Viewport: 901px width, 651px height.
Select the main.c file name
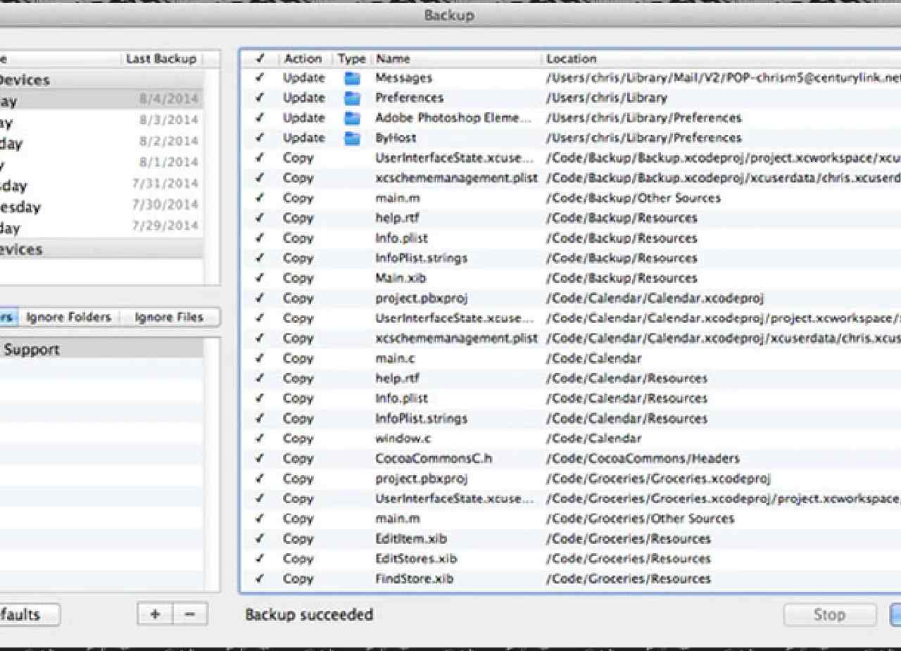(x=395, y=358)
